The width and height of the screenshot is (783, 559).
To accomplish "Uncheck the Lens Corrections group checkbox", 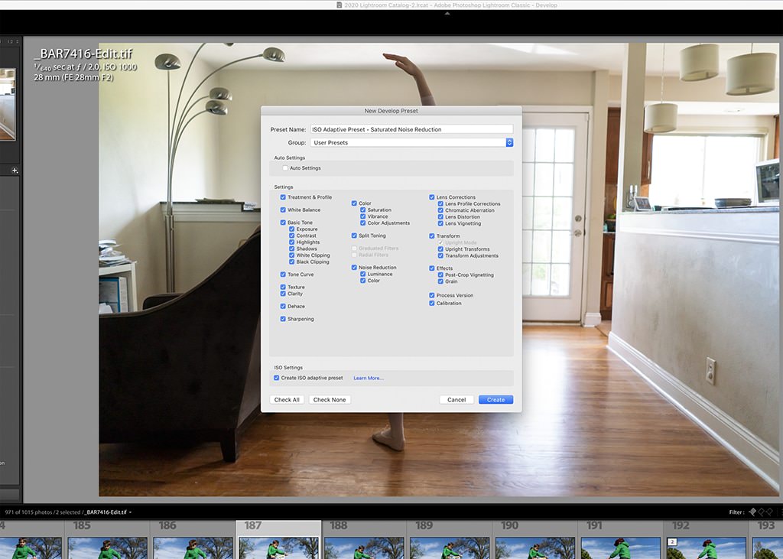I will pos(432,197).
